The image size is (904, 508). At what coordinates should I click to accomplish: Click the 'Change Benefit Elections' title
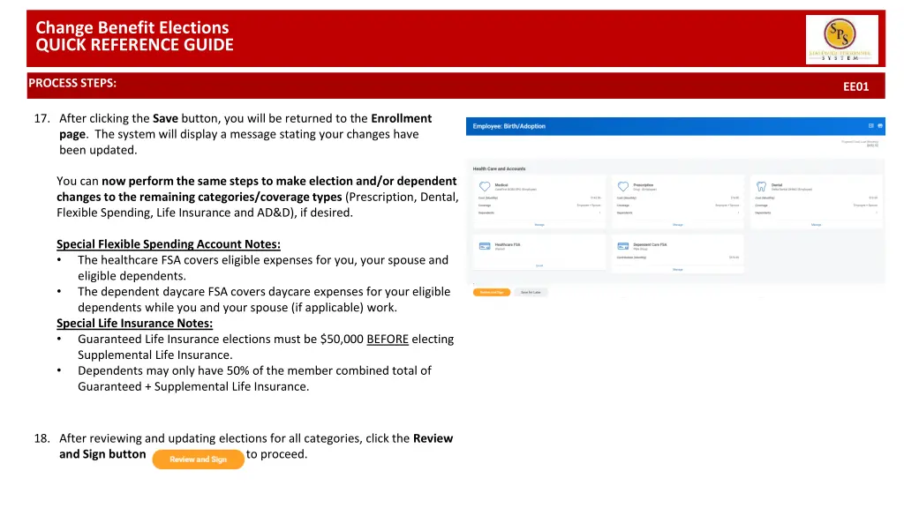click(132, 27)
